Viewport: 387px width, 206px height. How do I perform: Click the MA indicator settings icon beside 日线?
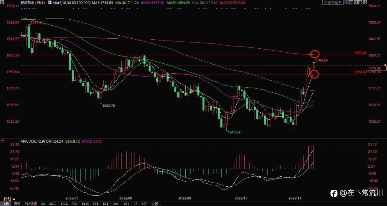50,3
